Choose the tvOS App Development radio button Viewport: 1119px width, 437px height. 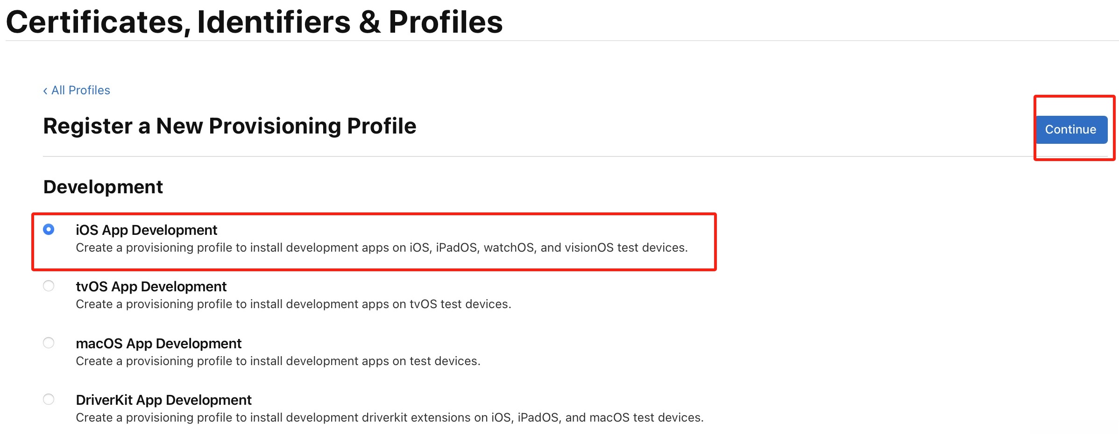tap(49, 286)
